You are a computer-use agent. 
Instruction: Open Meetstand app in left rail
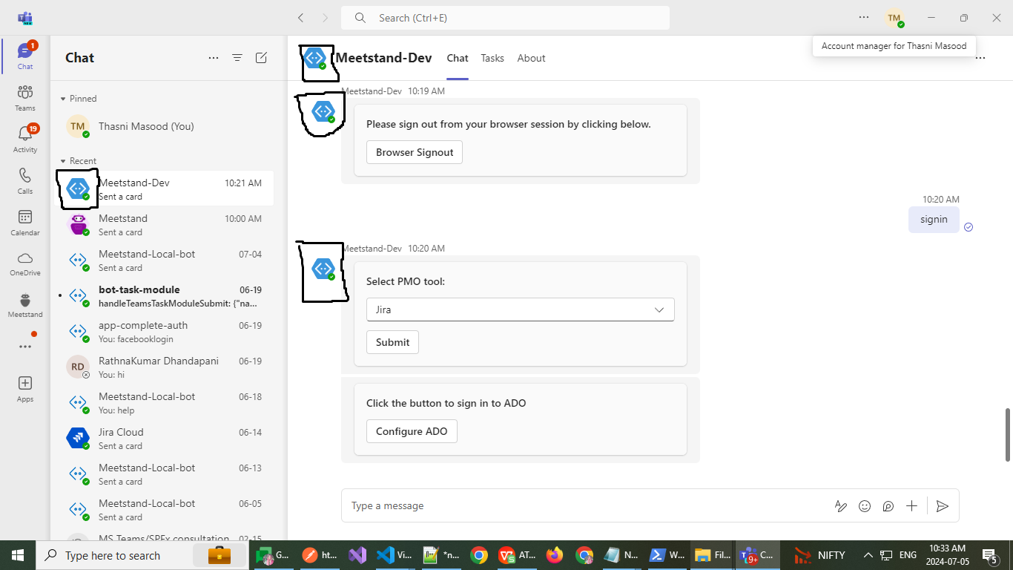pyautogui.click(x=25, y=305)
